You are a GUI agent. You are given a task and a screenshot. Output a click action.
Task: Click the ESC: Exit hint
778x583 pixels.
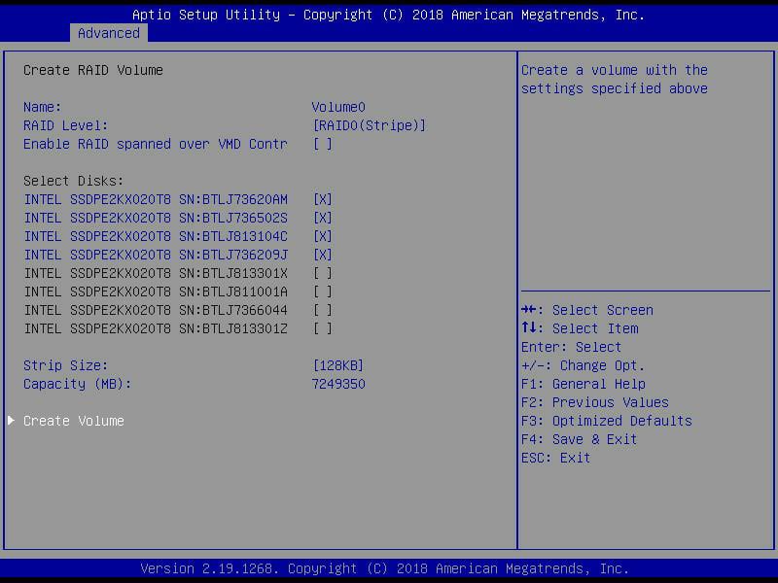[x=555, y=458]
